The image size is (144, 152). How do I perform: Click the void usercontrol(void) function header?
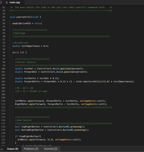point(25,17)
